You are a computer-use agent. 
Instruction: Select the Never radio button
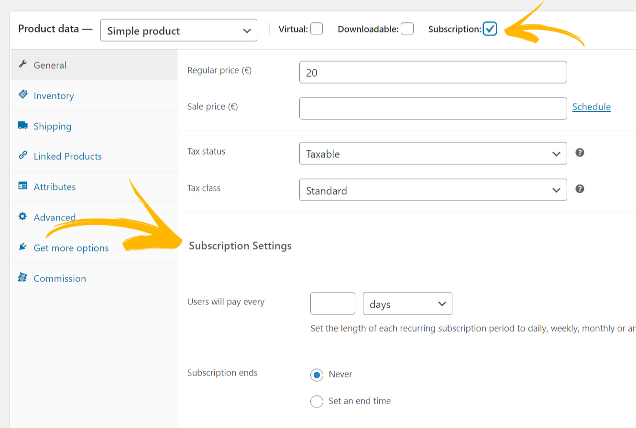click(317, 375)
